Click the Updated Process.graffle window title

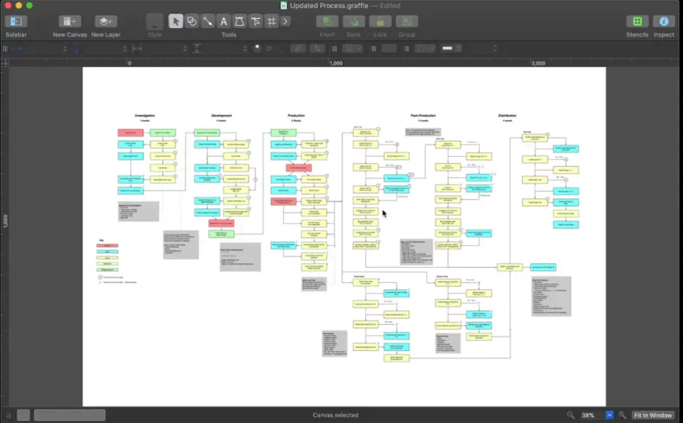click(329, 6)
